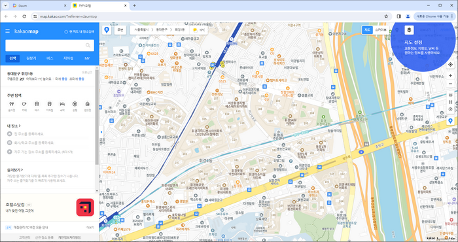The width and height of the screenshot is (458, 242).
Task: Click sidebar scrollbar down arrow
Action: click(x=97, y=191)
